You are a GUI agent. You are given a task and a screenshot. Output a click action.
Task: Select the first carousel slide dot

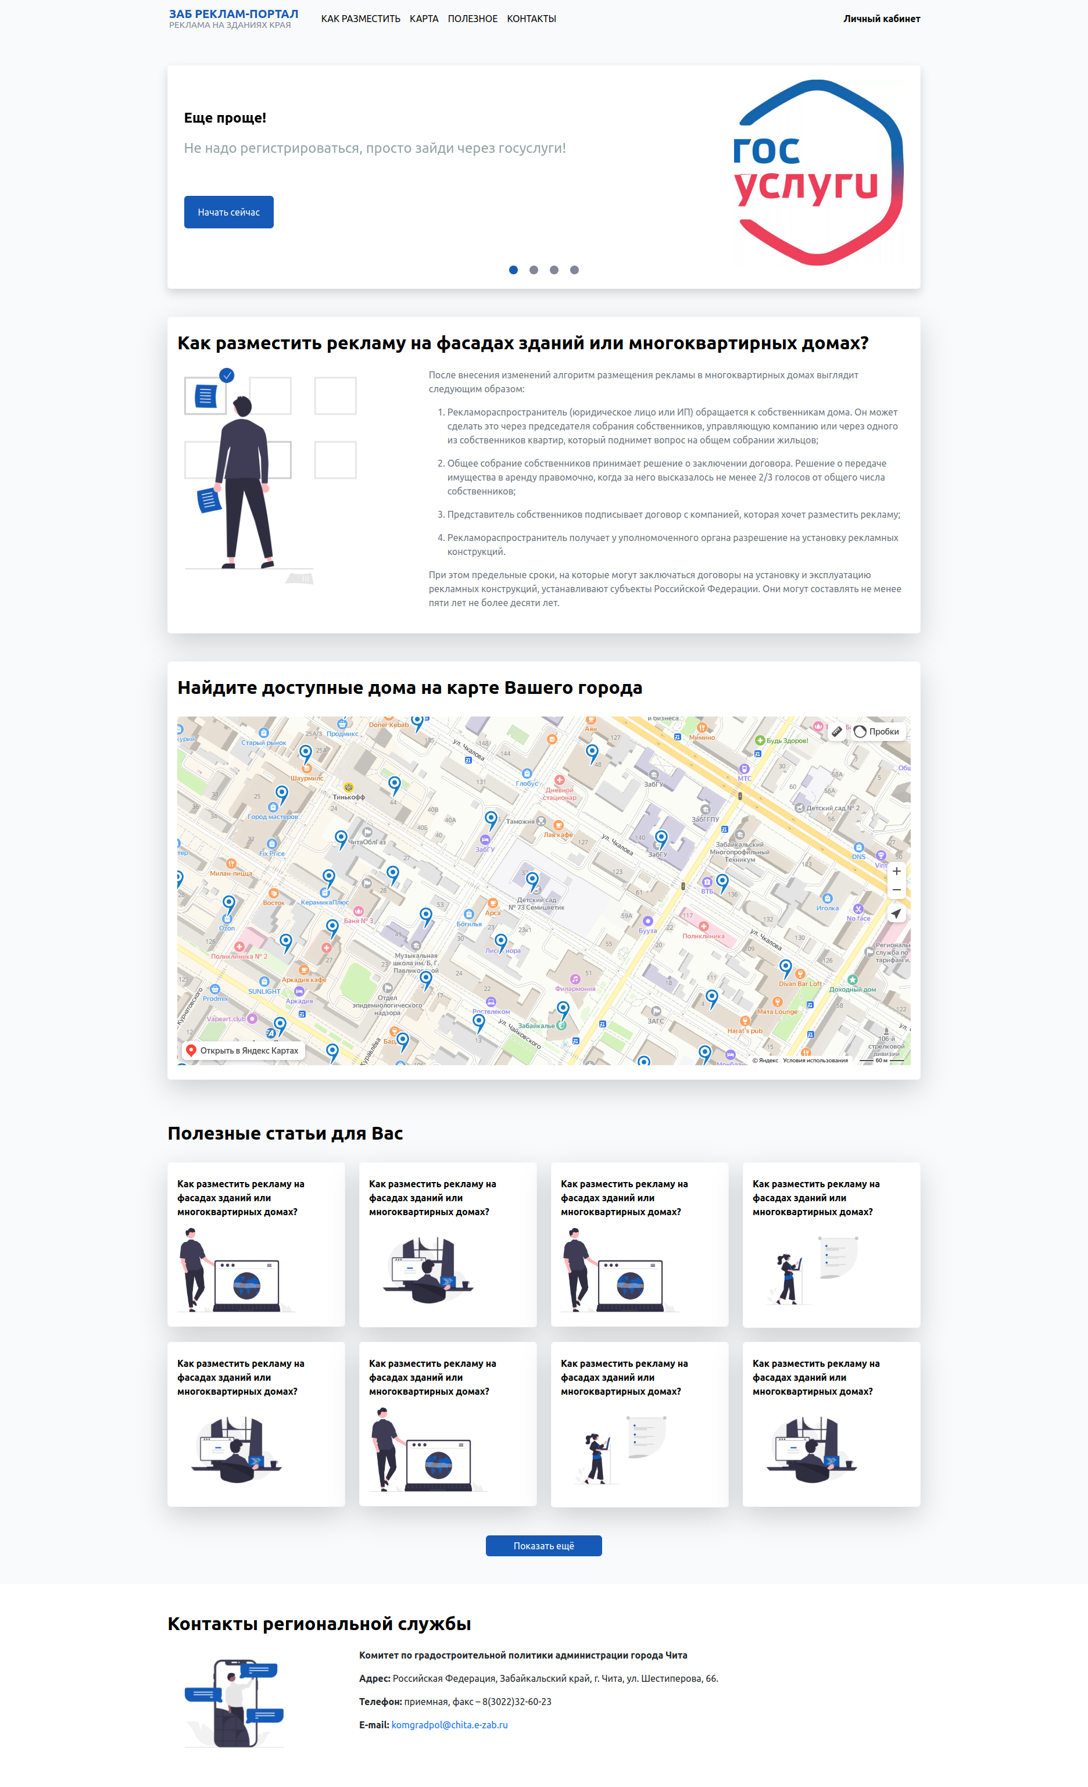click(514, 270)
